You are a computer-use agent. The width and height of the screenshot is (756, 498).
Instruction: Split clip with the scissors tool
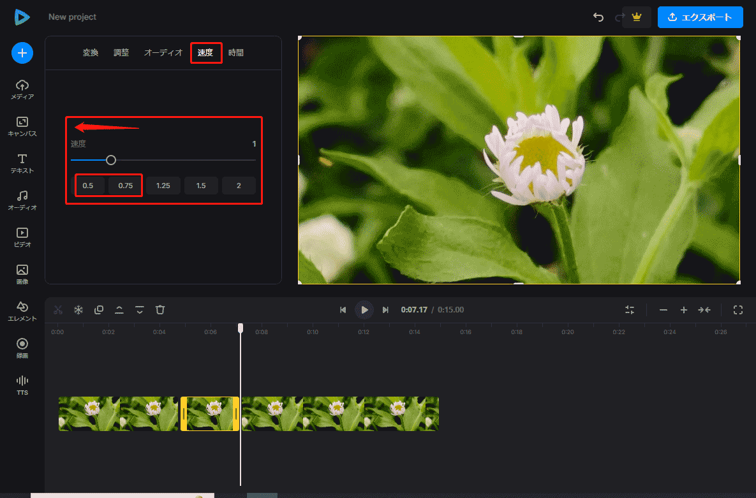coord(58,310)
